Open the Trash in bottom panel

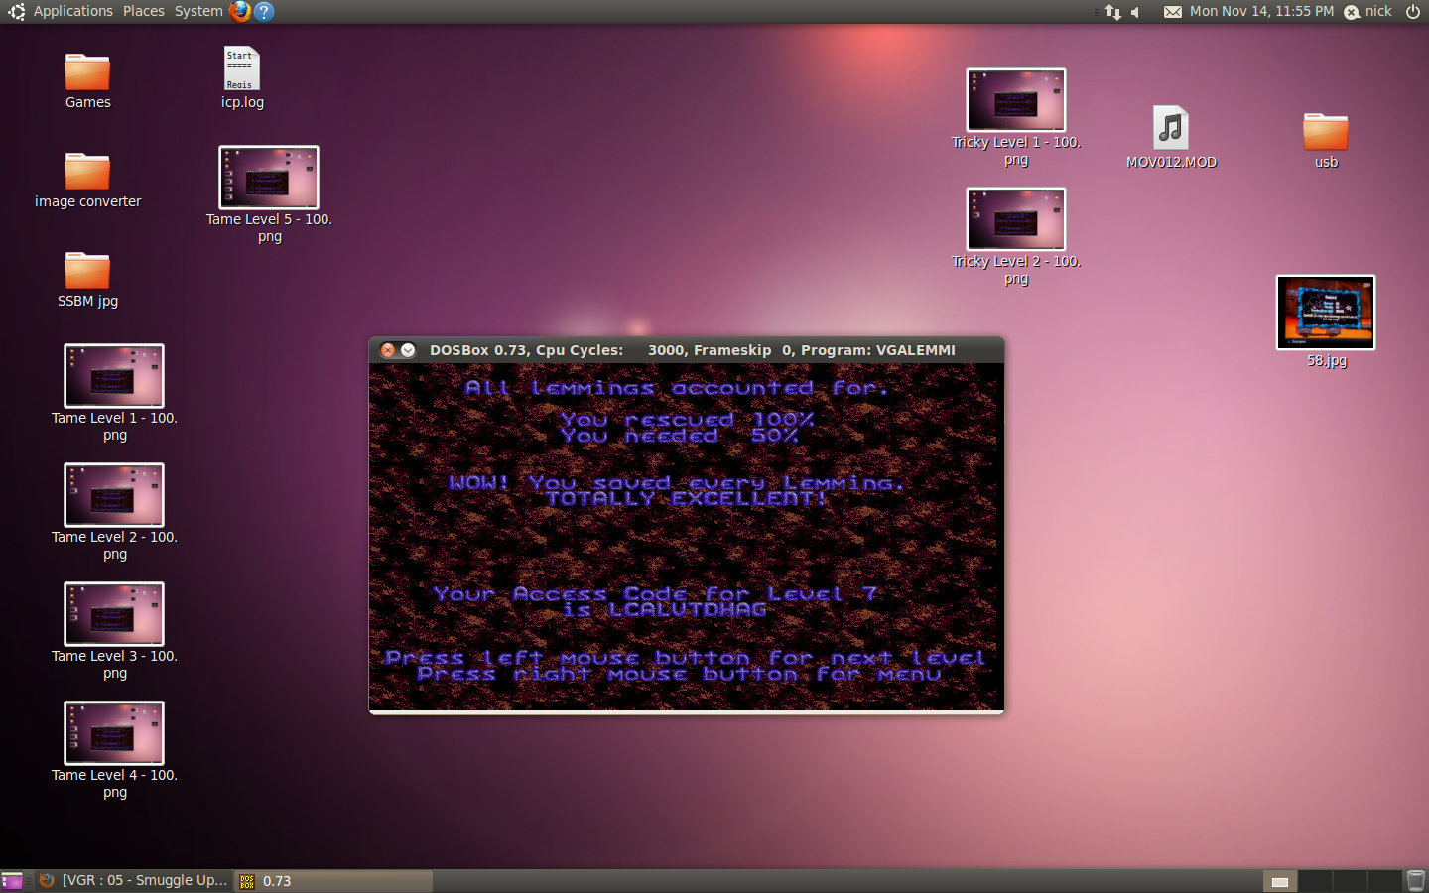pos(1416,881)
